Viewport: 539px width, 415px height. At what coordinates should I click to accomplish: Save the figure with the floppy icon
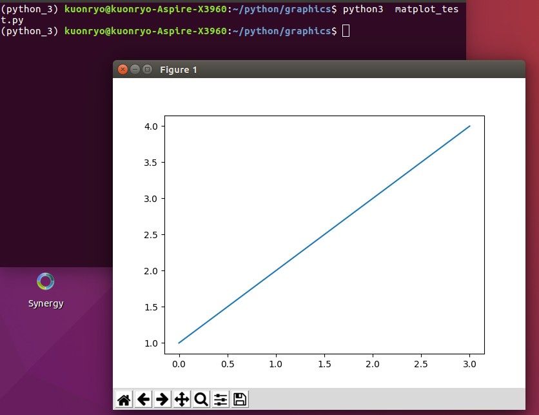[x=240, y=400]
